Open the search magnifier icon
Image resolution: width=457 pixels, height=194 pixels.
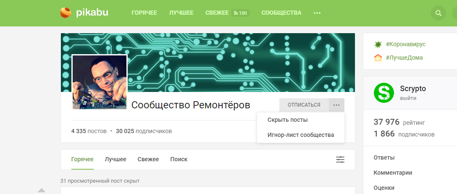click(439, 13)
